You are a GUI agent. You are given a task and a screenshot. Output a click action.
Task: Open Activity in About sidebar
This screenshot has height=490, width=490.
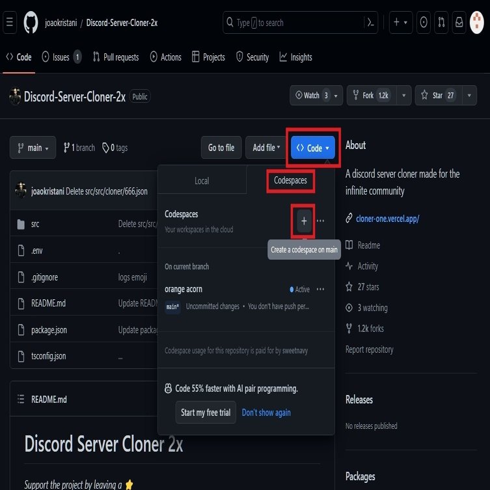click(362, 266)
